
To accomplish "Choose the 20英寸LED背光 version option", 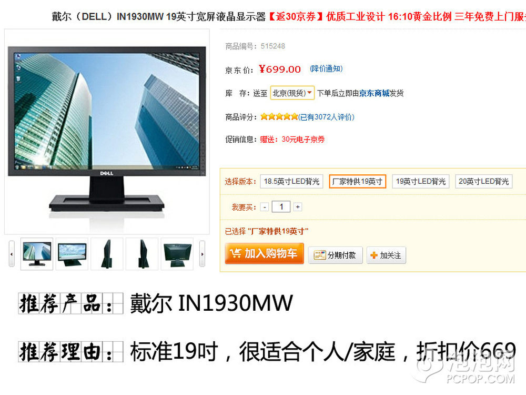I will (484, 182).
